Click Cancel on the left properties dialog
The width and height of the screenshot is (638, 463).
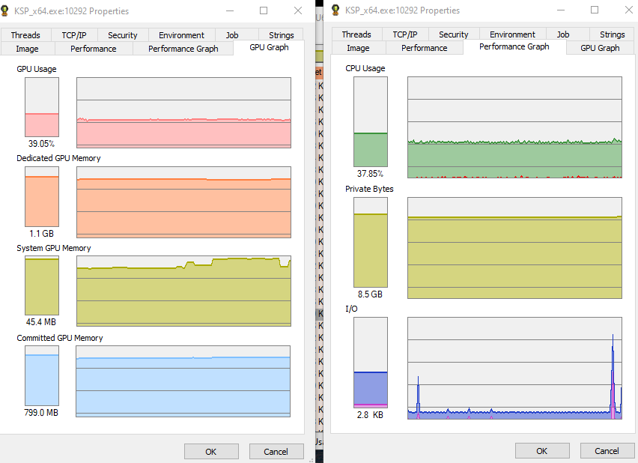tap(277, 451)
